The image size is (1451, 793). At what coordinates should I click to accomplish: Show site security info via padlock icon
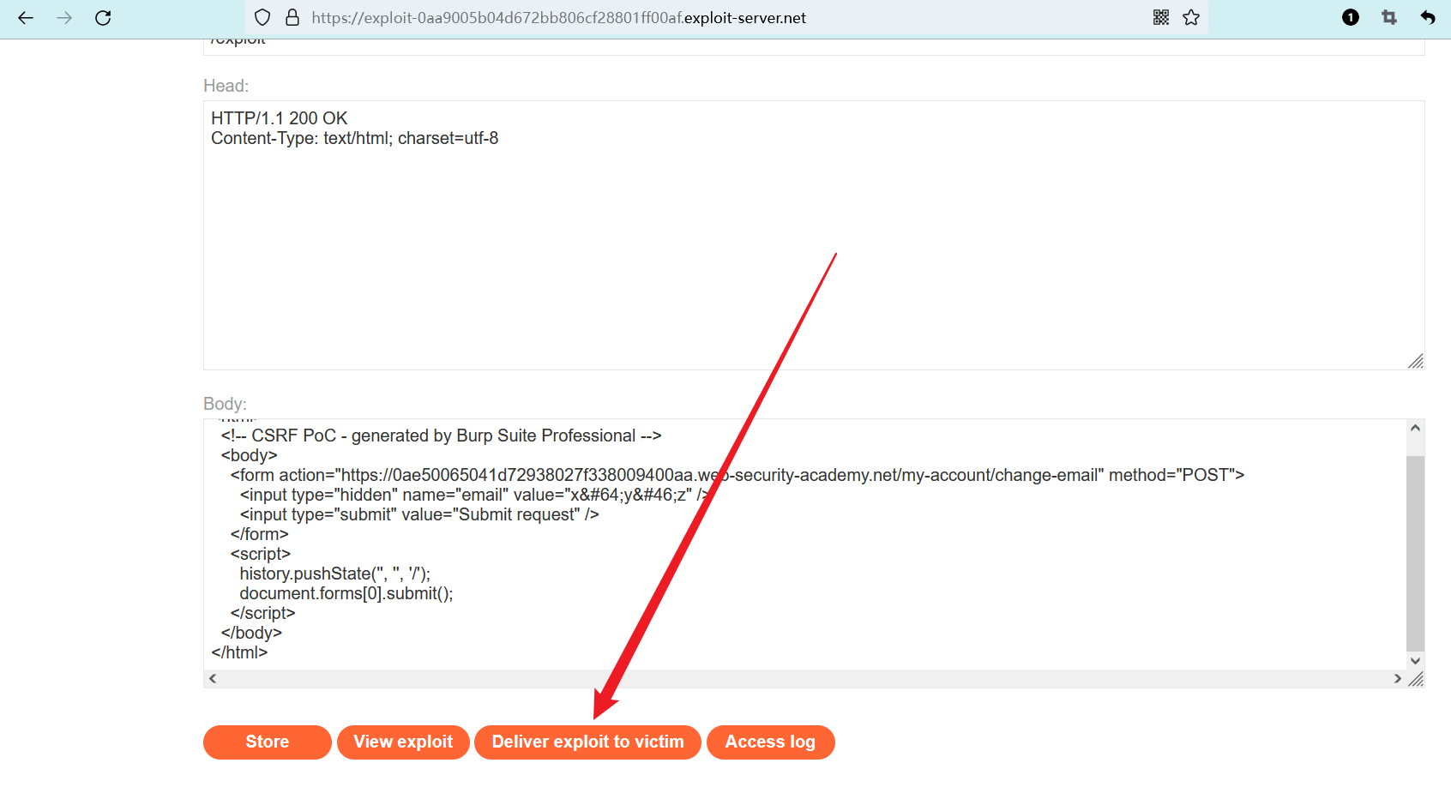tap(292, 17)
